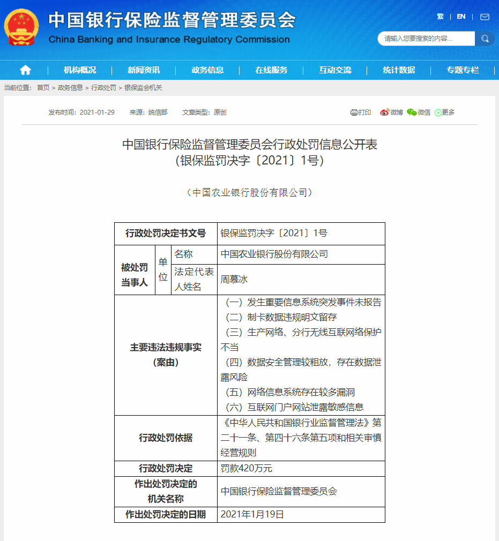
Task: Go to 行政处罚 in breadcrumb
Action: (x=103, y=88)
